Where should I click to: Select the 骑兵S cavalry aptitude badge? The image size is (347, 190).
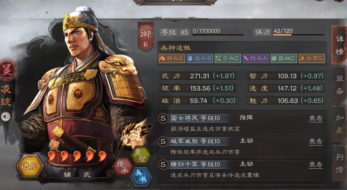point(172,58)
